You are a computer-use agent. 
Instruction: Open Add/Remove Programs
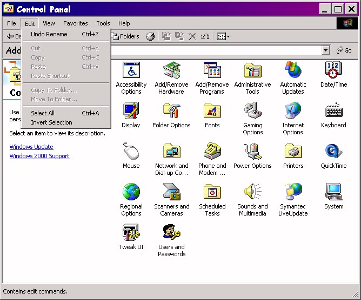click(x=212, y=78)
